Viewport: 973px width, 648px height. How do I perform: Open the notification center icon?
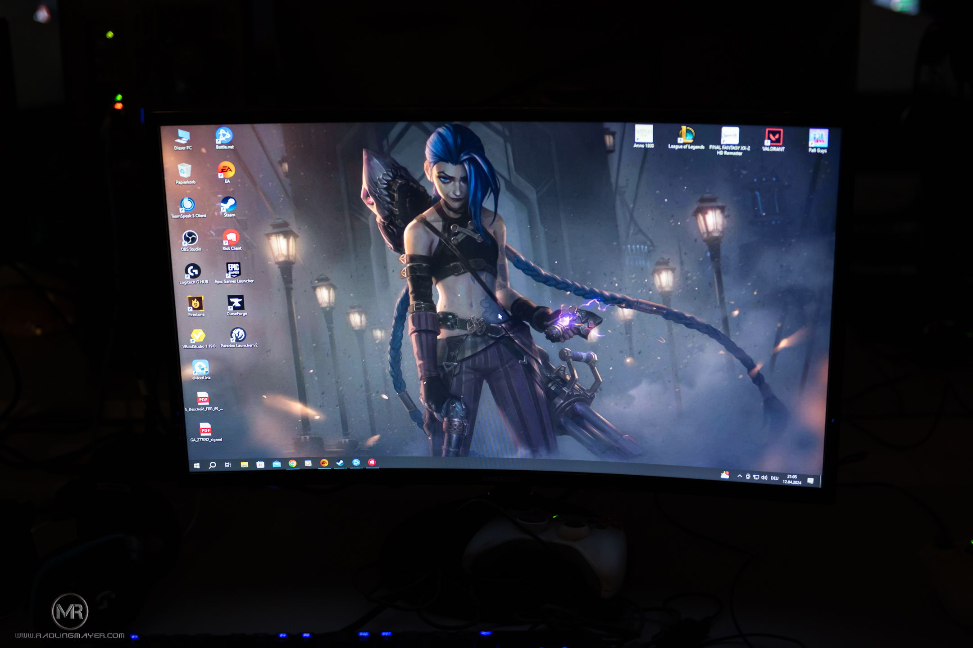tap(810, 481)
